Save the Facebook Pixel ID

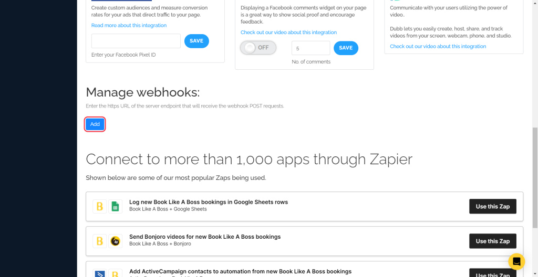[196, 41]
